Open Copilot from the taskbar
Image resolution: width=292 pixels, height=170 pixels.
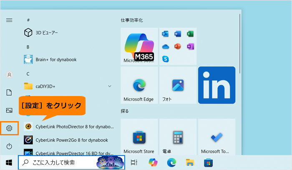click(x=153, y=162)
